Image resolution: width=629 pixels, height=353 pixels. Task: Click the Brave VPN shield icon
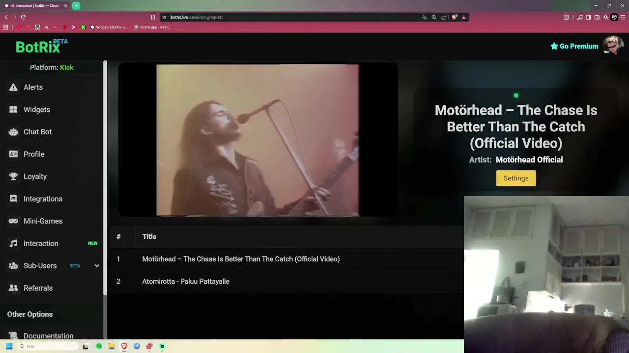[x=614, y=17]
